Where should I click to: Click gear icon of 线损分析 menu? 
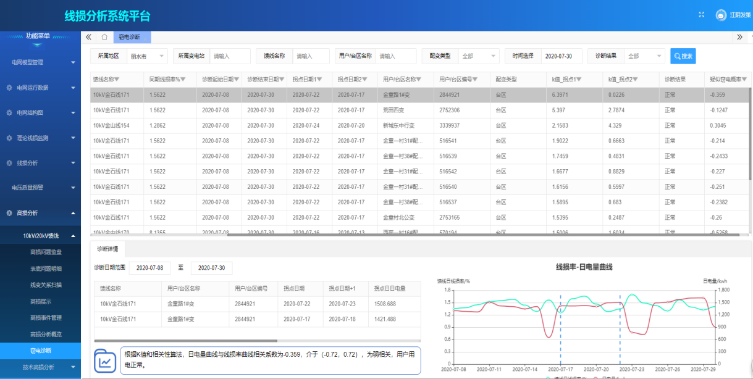click(x=9, y=163)
